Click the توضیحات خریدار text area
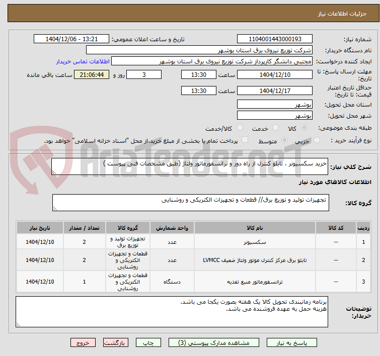Viewport: 380px width, 356px height. click(172, 312)
